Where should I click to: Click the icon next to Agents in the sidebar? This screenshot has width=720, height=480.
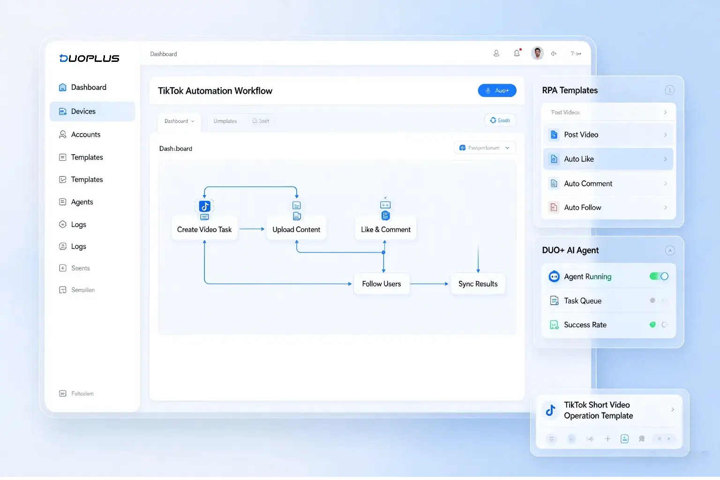(62, 202)
